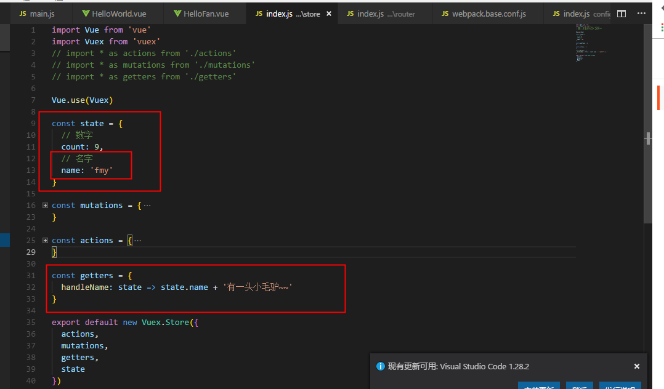The image size is (664, 389).
Task: Click the folded ellipsis after mutations brace
Action: tap(147, 206)
